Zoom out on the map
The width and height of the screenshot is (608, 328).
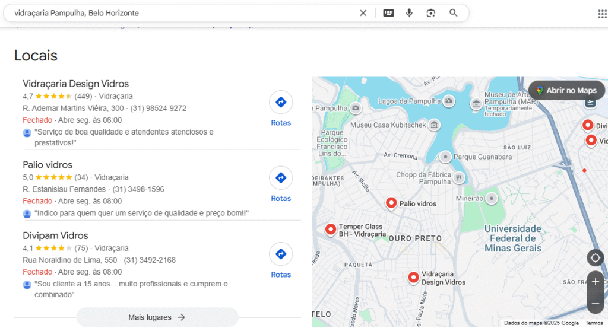point(595,304)
